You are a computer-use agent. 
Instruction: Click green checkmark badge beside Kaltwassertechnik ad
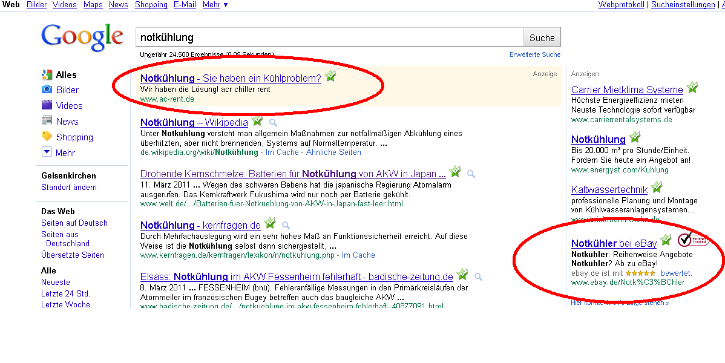[x=657, y=187]
